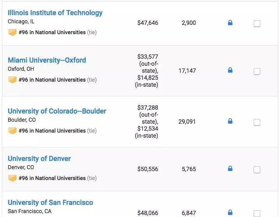This screenshot has height=217, width=279.
Task: Click lock icon for University of San Francisco
Action: pyautogui.click(x=230, y=212)
